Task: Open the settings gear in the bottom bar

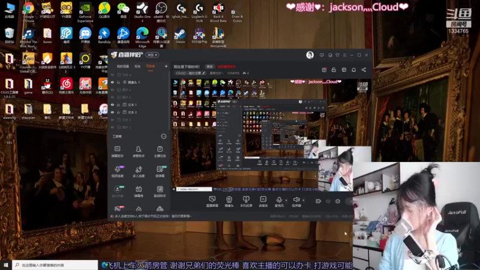Action: (x=338, y=201)
